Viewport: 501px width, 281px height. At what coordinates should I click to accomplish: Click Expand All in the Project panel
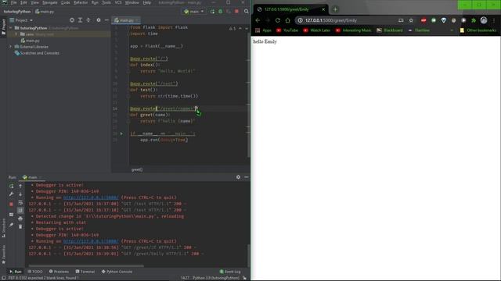point(80,20)
